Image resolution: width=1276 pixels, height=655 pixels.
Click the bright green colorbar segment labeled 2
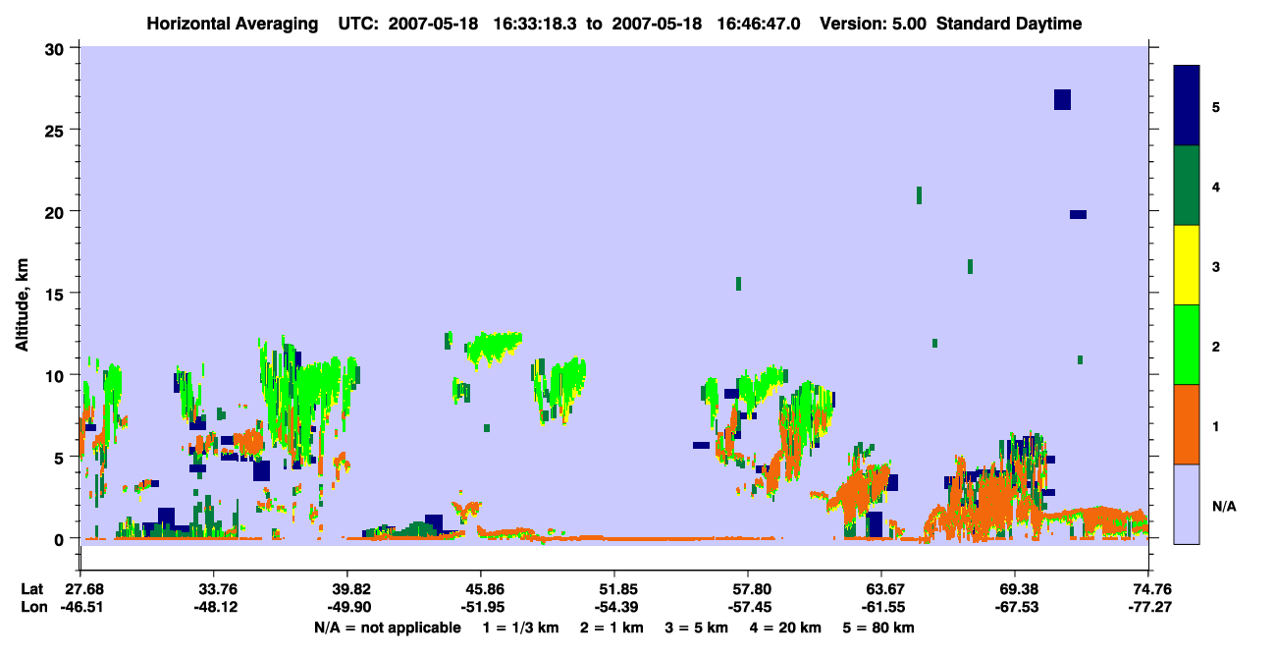pyautogui.click(x=1187, y=345)
